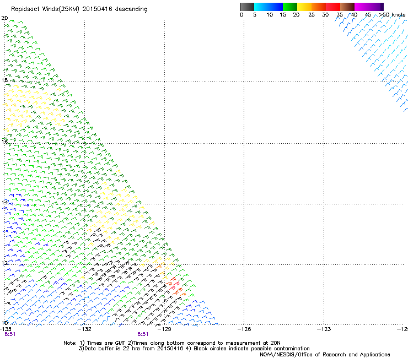The image size is (408, 358).
Task: Click the longitude label -129
Action: tap(164, 329)
